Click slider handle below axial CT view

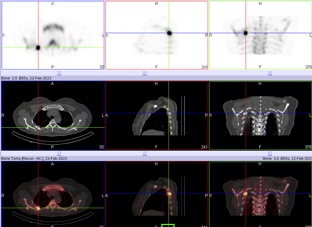(x=59, y=153)
